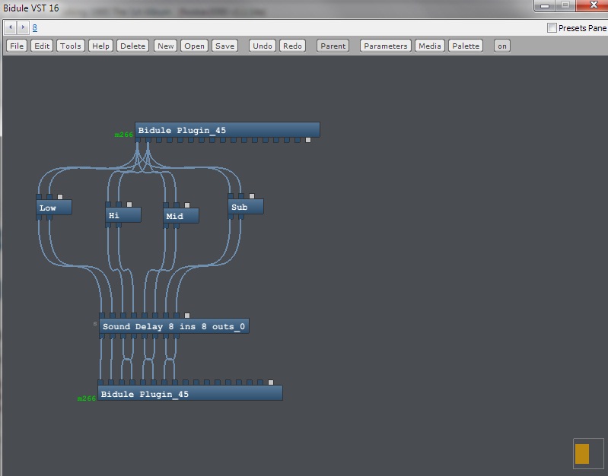Select the Mid group node
Viewport: 608px width, 476px height.
pyautogui.click(x=181, y=215)
